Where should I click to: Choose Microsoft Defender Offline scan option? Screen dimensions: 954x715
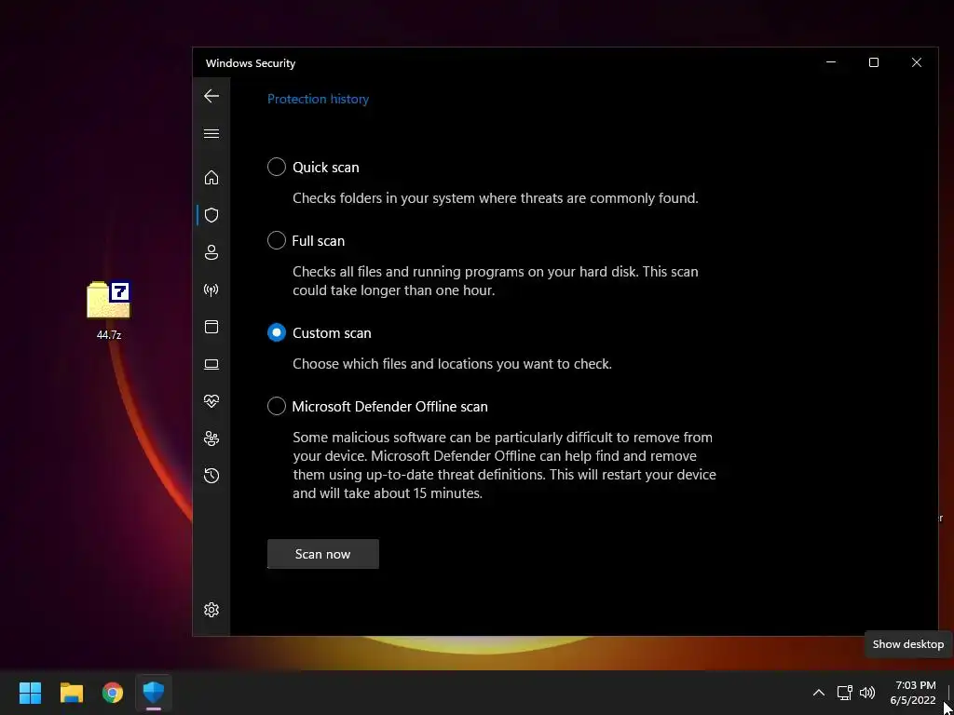click(377, 406)
